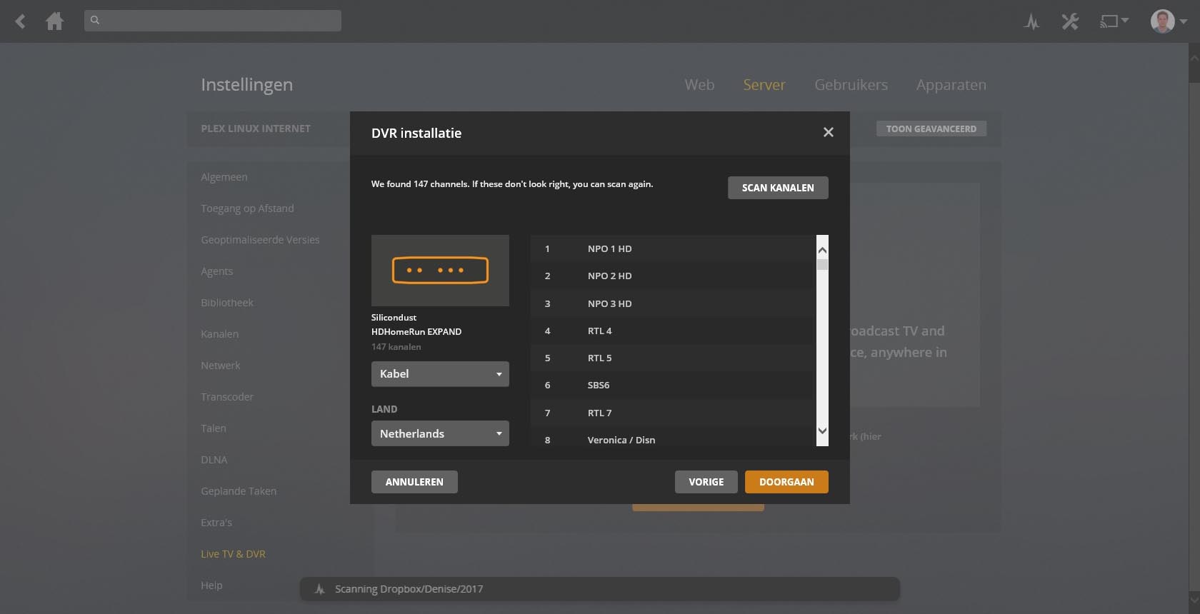Screen dimensions: 1200x614
Task: Switch to the Apparaten tab
Action: coord(951,85)
